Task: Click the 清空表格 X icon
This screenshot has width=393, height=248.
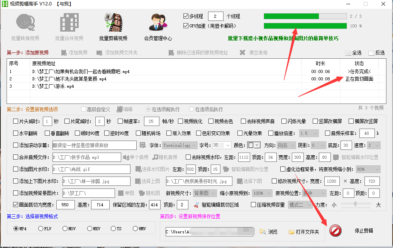Action: tap(242, 53)
